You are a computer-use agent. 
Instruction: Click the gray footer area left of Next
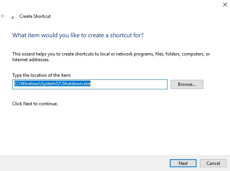coord(84,163)
